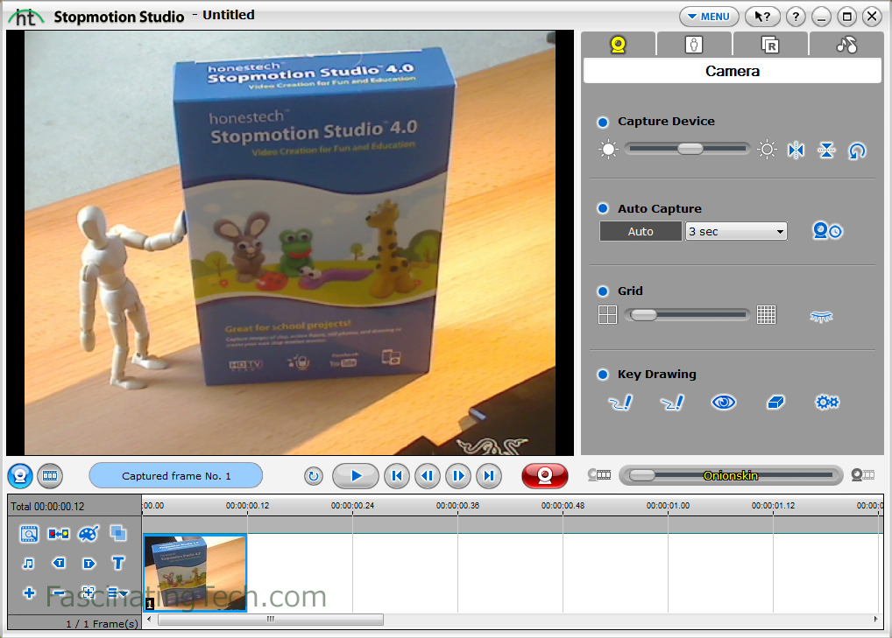892x638 pixels.
Task: Decrease brightness with the dim sun icon
Action: tap(608, 150)
